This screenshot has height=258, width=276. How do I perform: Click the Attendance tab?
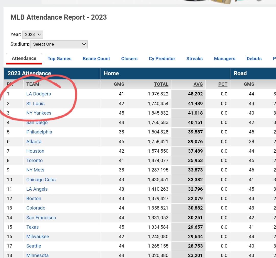(24, 58)
